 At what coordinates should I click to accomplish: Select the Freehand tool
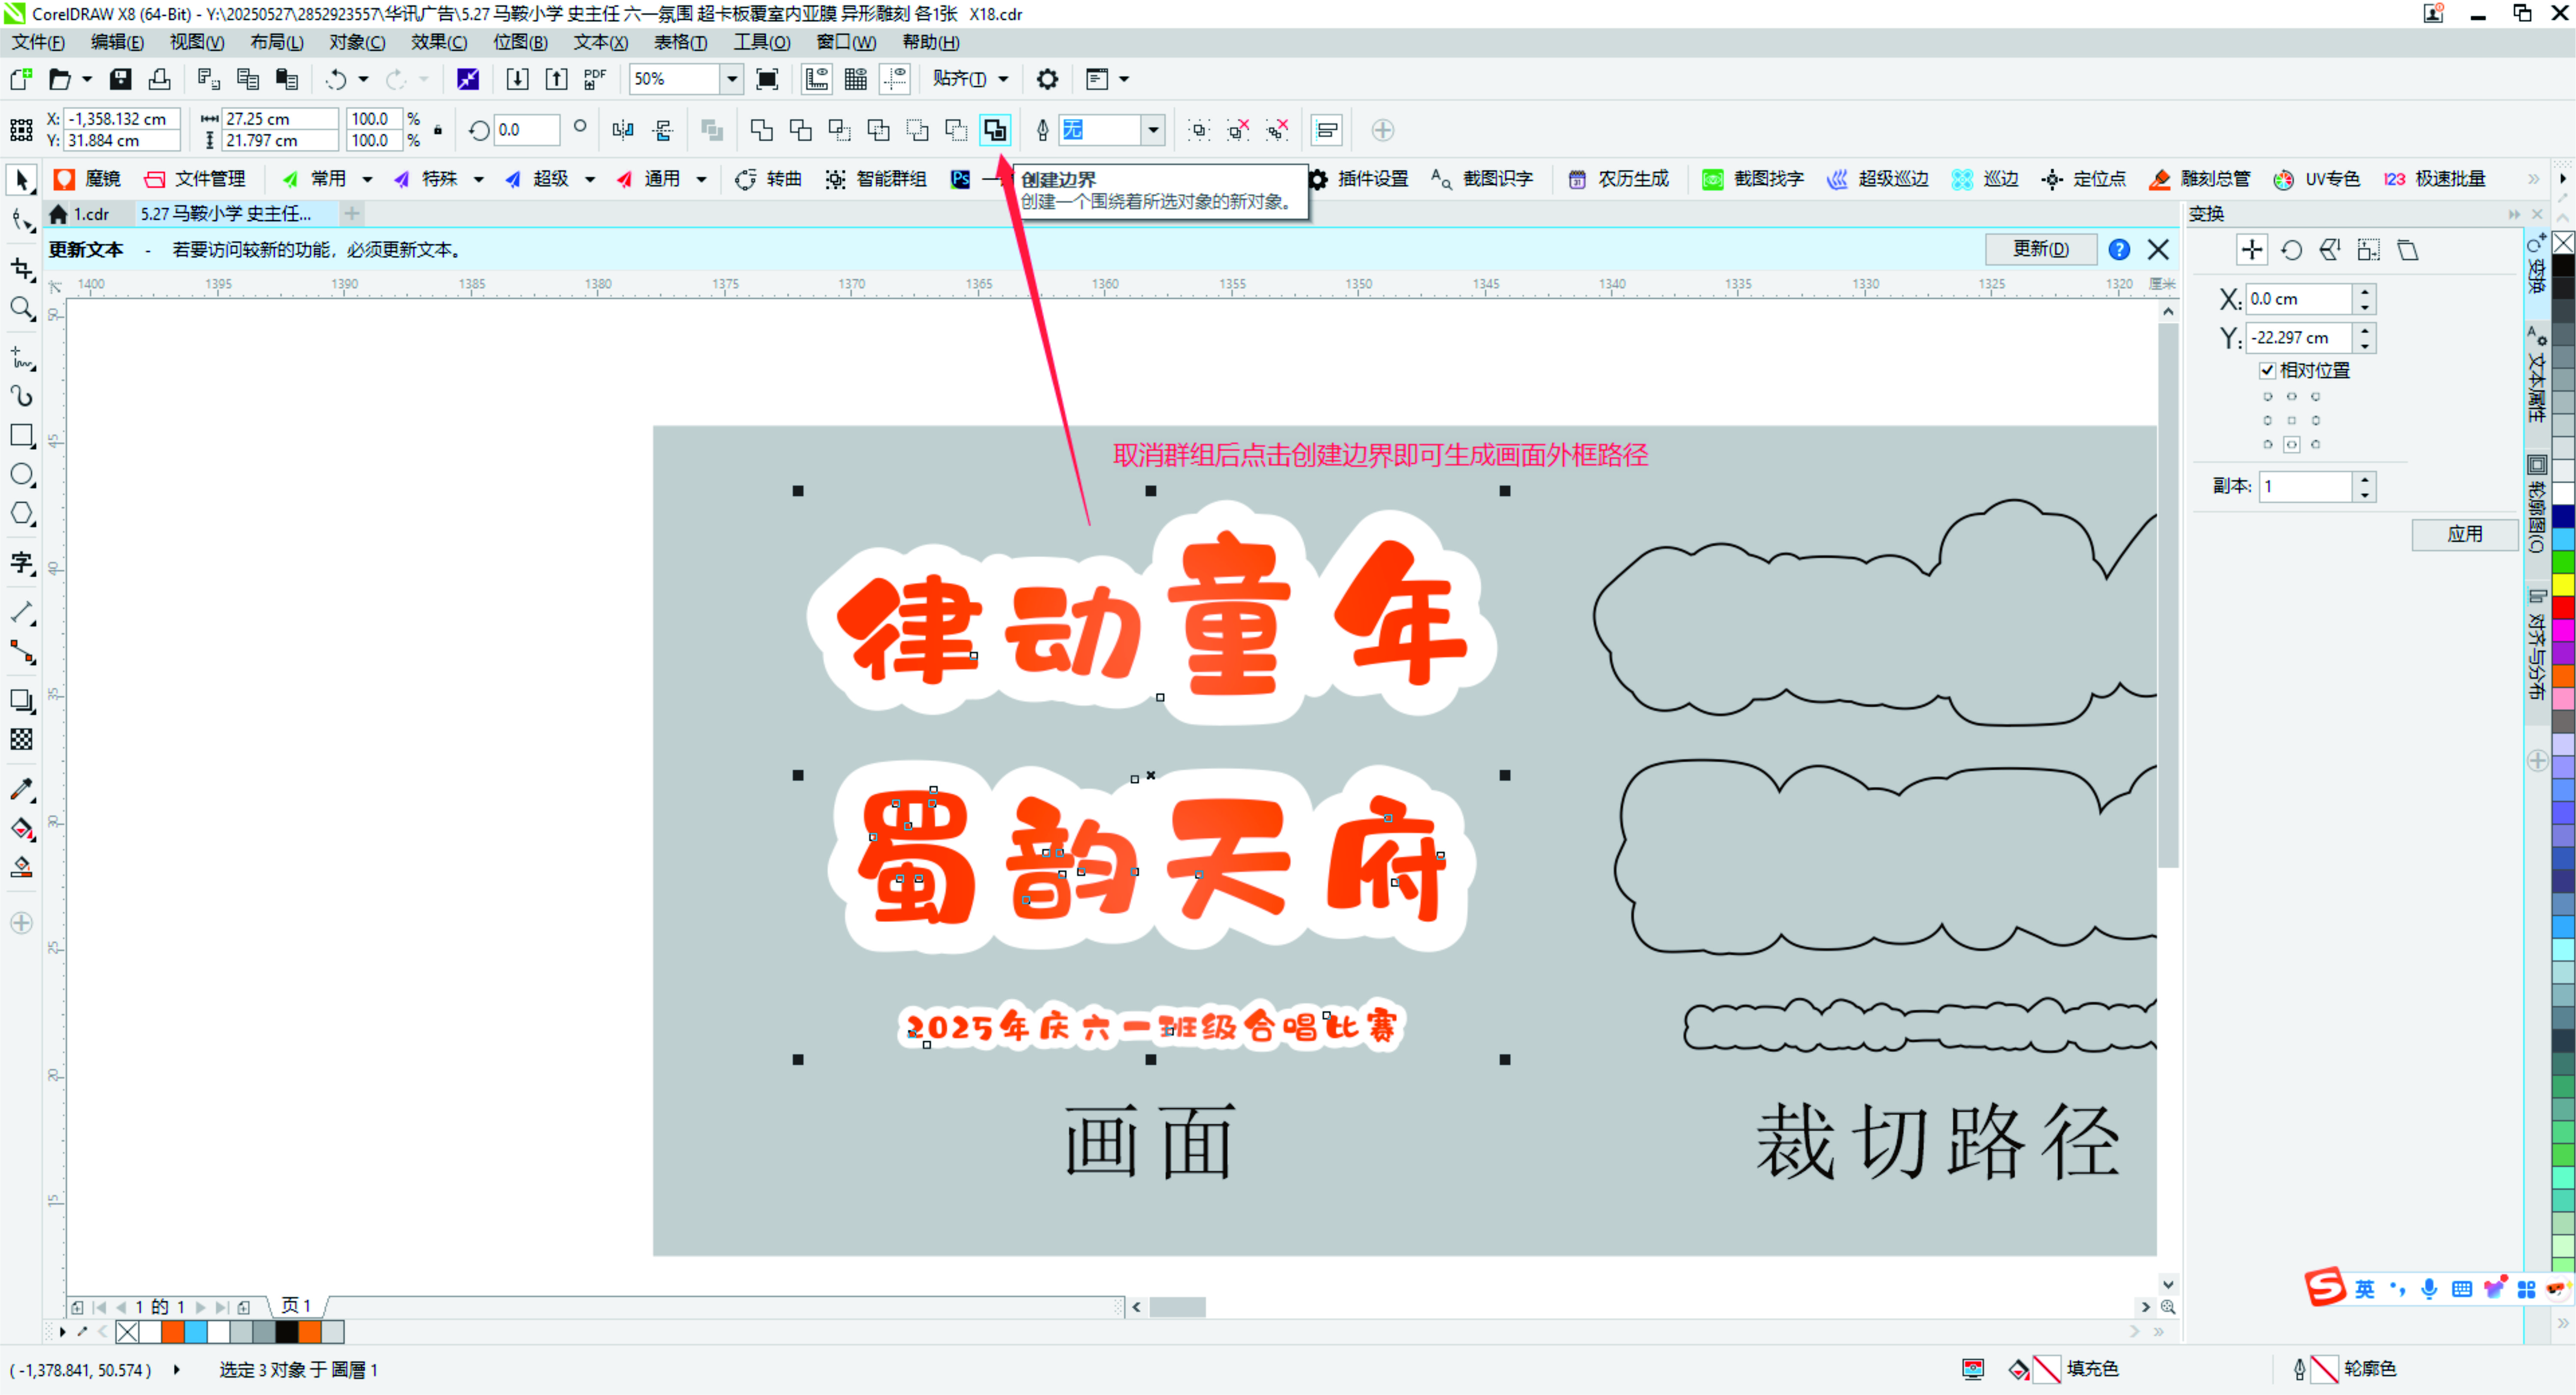(x=21, y=358)
